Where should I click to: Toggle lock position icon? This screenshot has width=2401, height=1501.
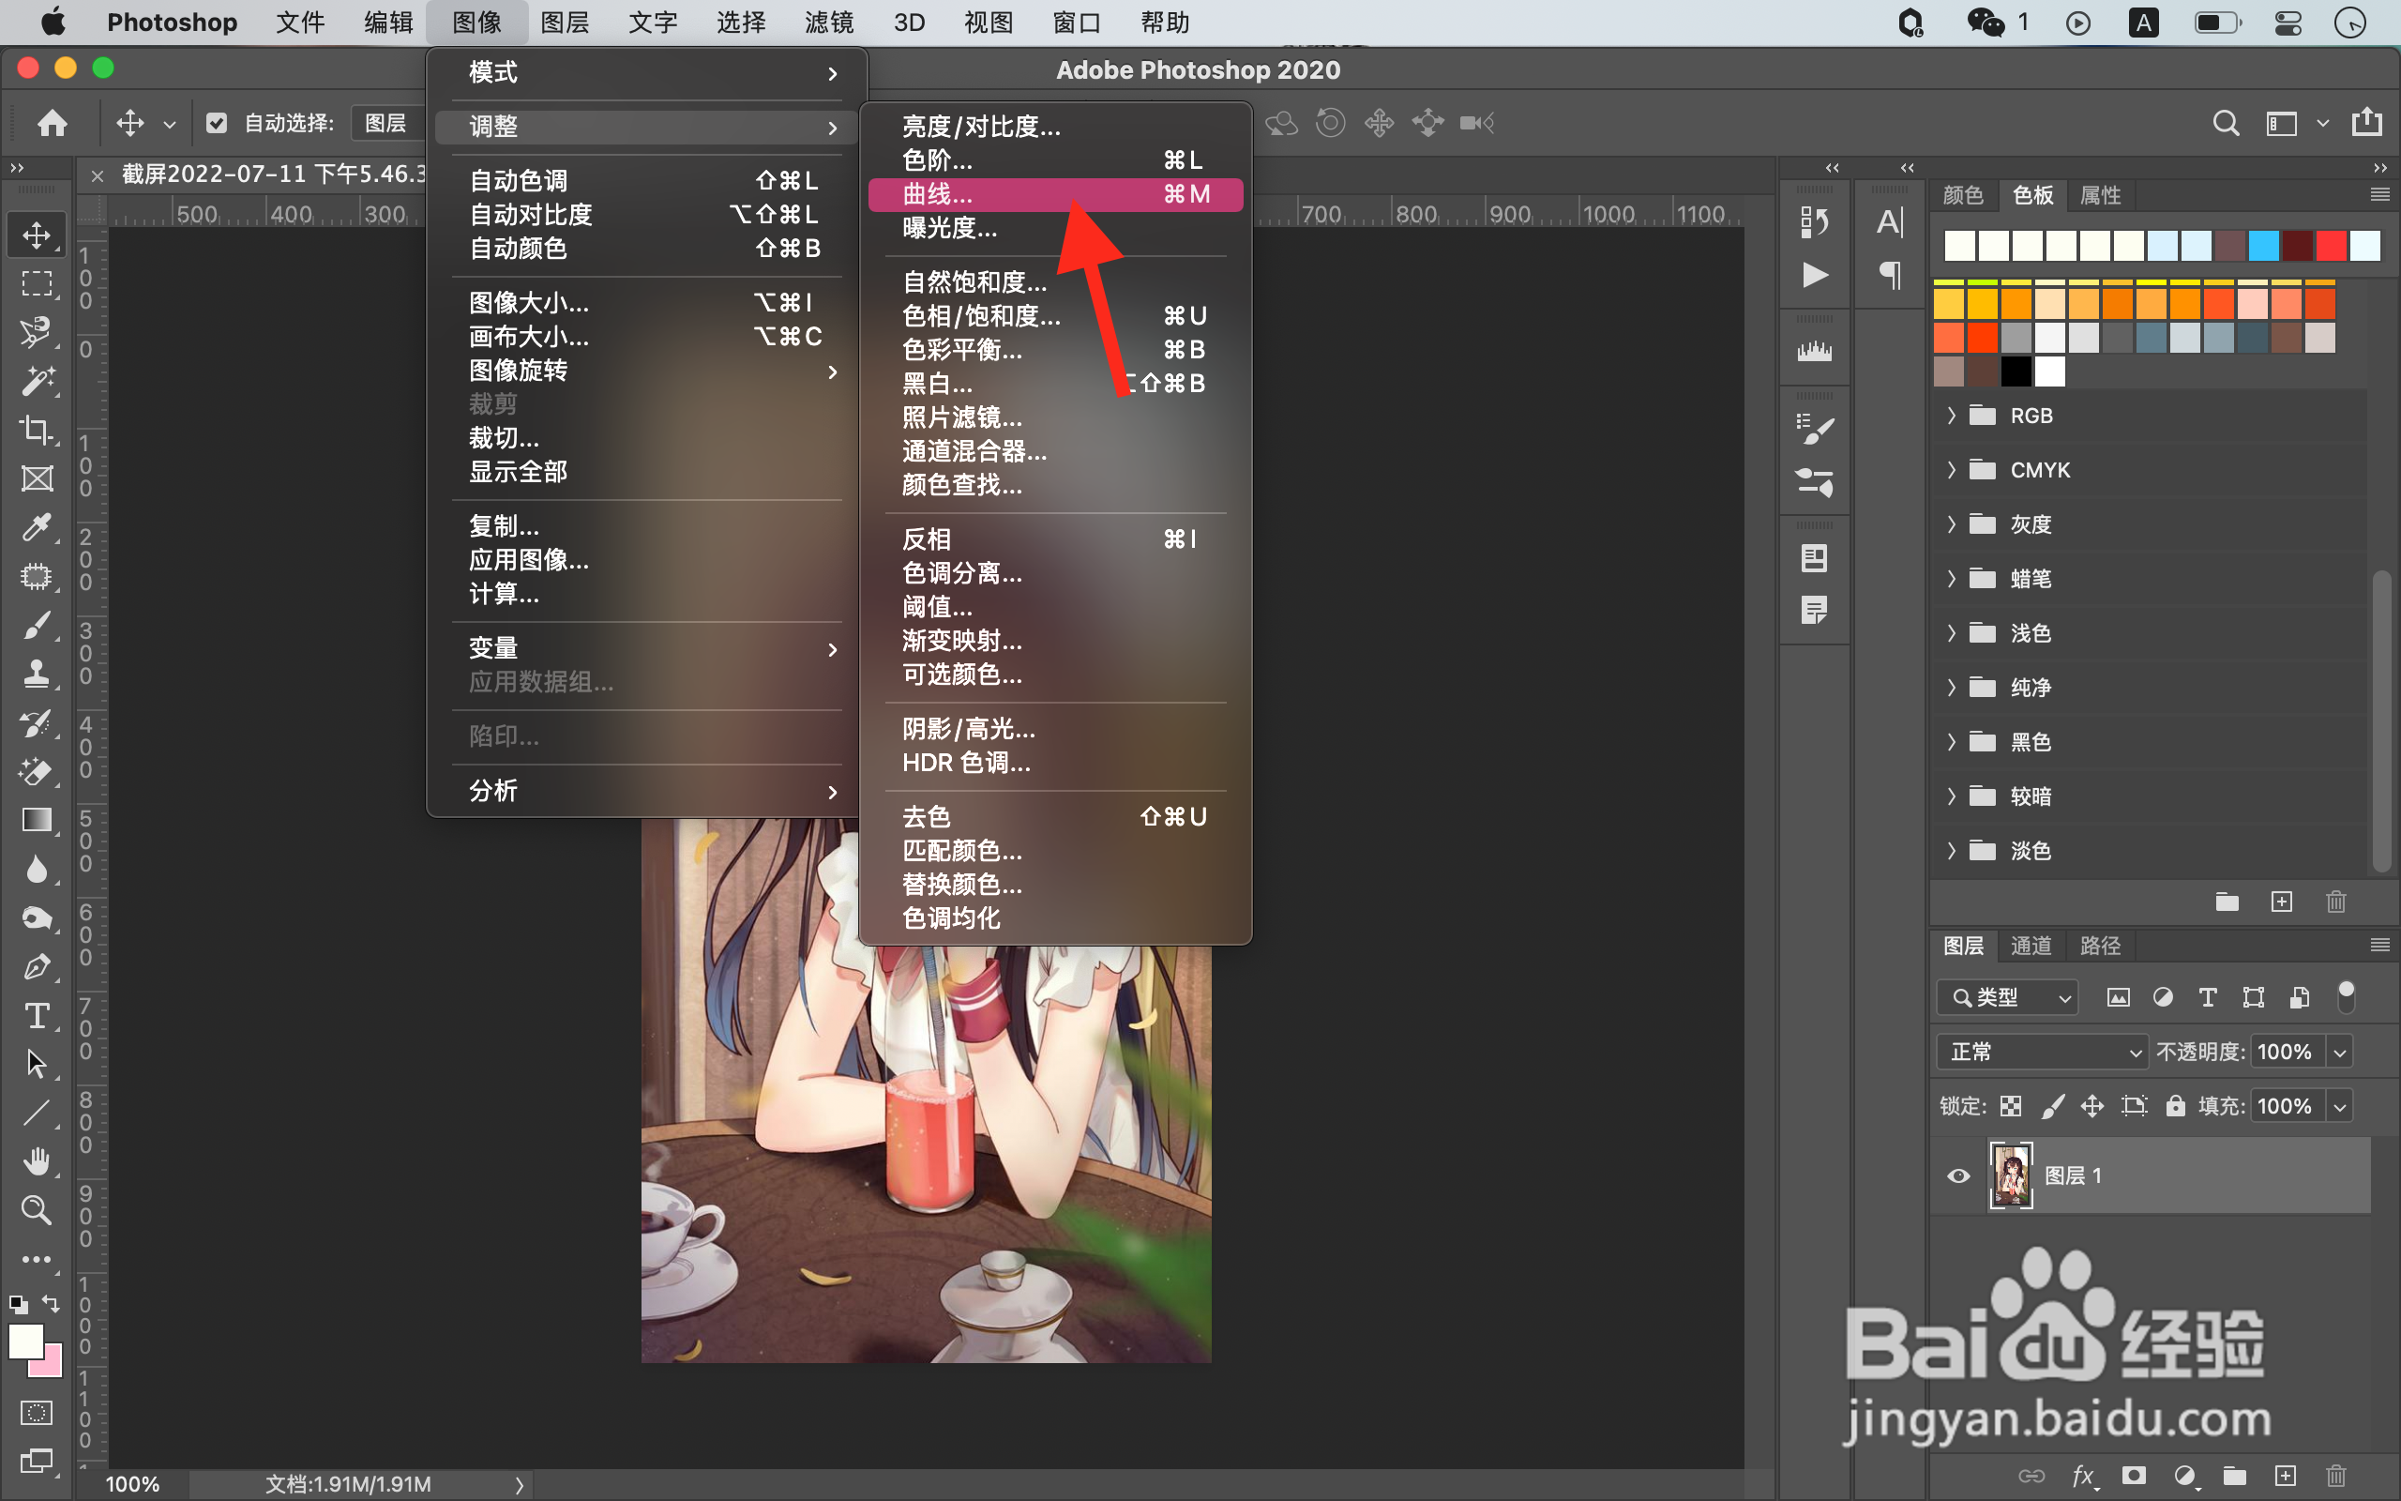pyautogui.click(x=2092, y=1106)
